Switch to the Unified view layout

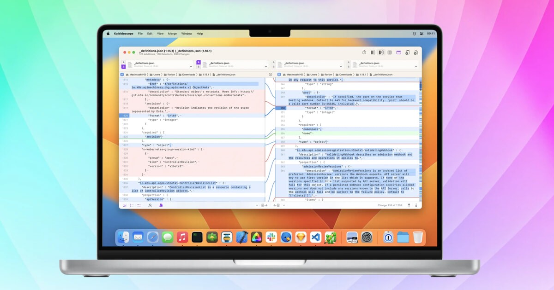[x=390, y=52]
